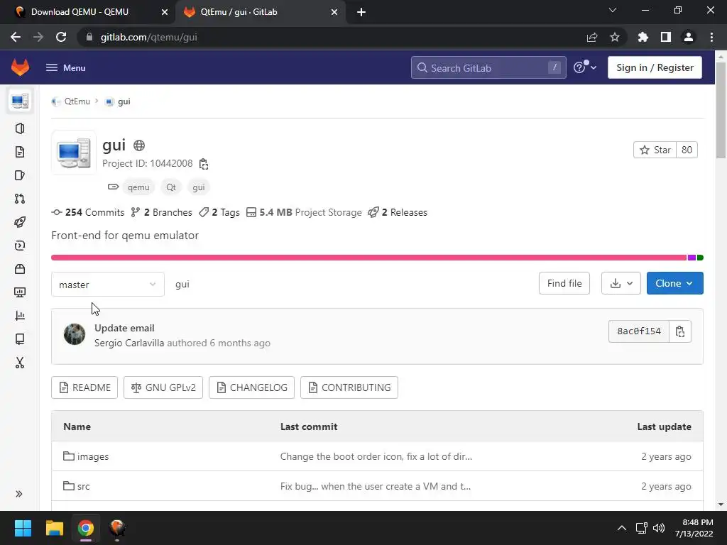Click the gui topic tag
Viewport: 727px width, 545px height.
(x=199, y=187)
